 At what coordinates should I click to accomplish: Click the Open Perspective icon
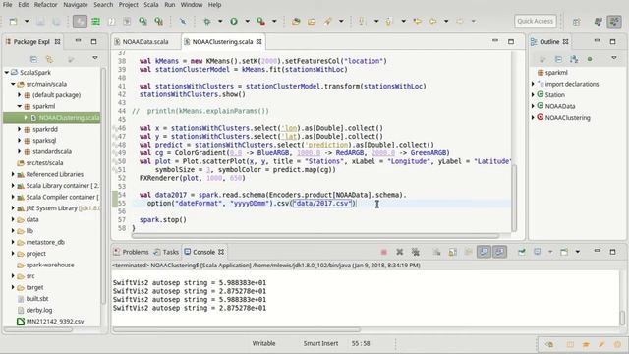point(577,22)
